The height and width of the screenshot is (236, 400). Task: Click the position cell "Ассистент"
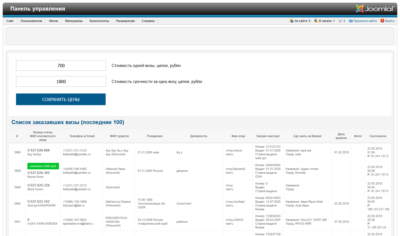(x=184, y=203)
